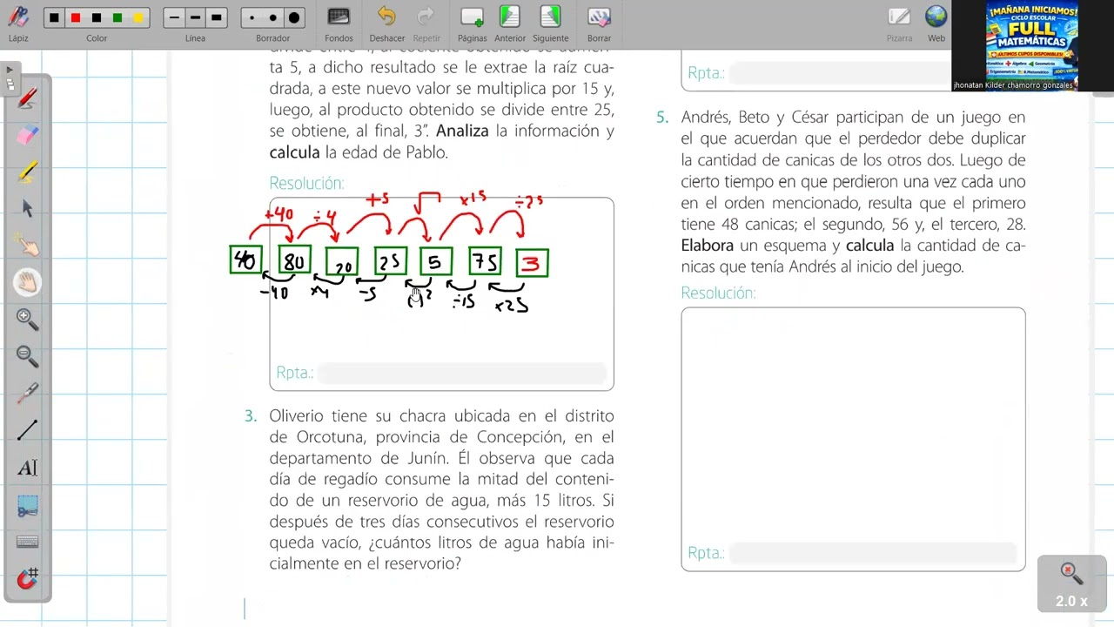This screenshot has height=627, width=1114.
Task: Click the Rpta answer field of problem 2
Action: click(x=462, y=373)
